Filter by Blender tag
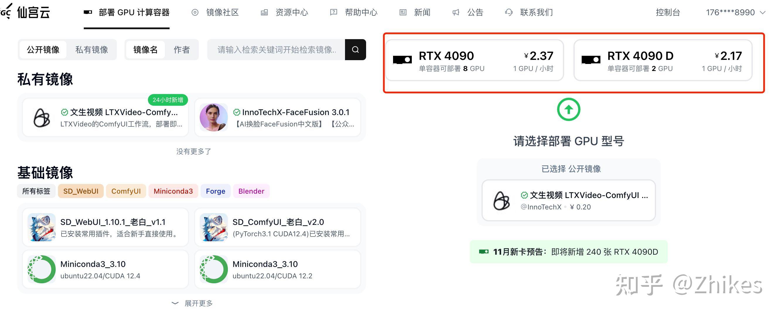782x316 pixels. pyautogui.click(x=251, y=191)
